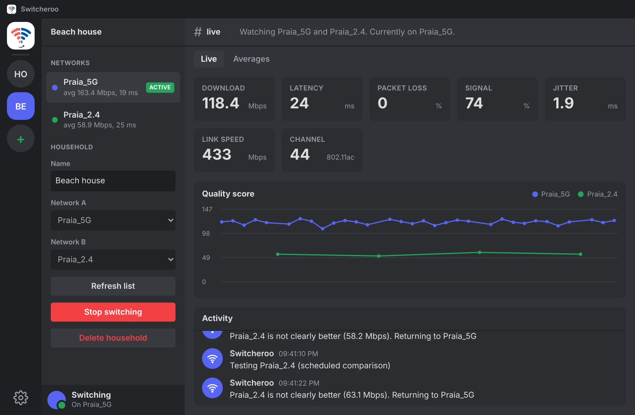
Task: Click the Switching status avatar
Action: pos(57,400)
